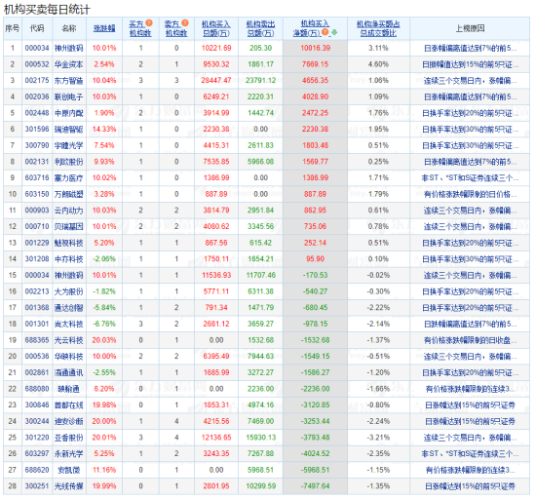Click help icon beside 买方机构数 header

pos(149,23)
